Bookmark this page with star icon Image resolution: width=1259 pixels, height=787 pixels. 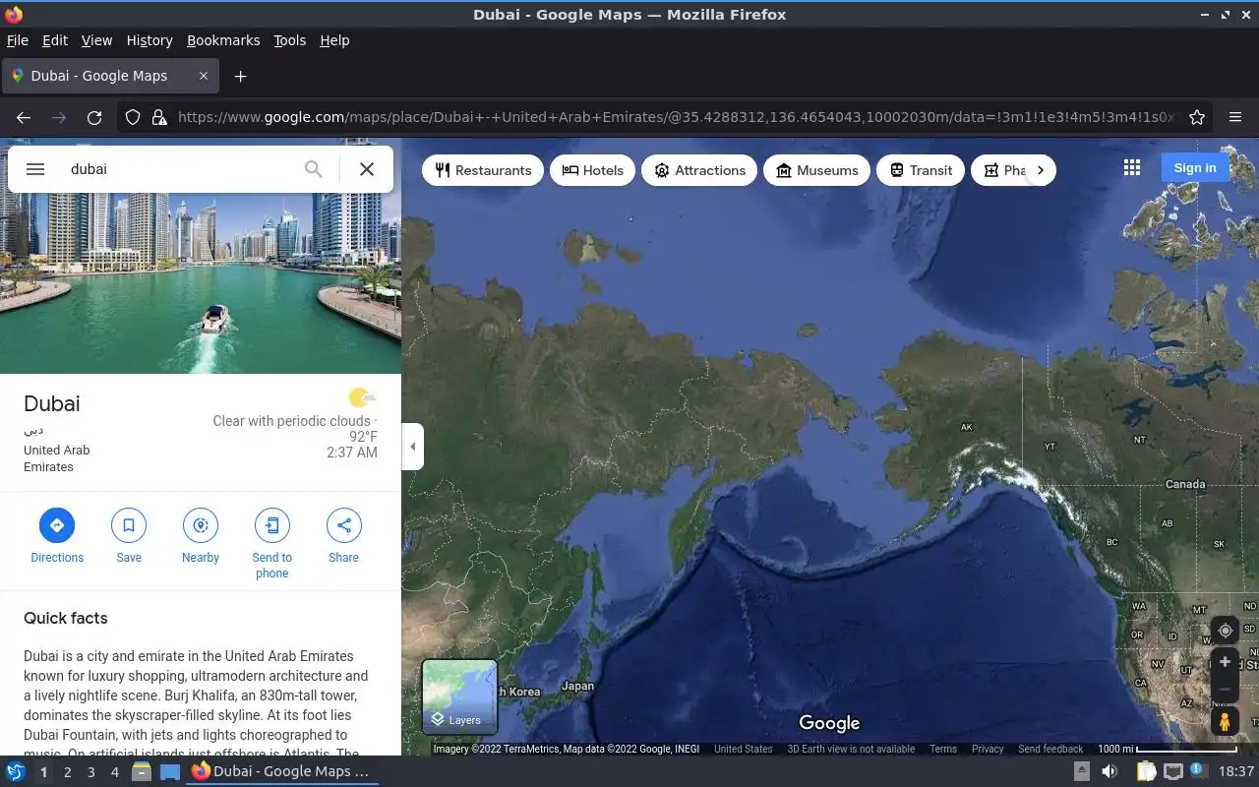coord(1197,117)
